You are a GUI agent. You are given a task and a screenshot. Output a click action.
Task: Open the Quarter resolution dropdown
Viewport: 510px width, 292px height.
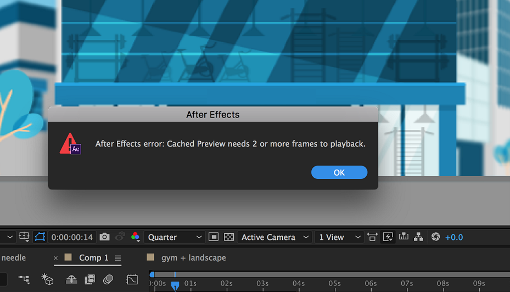[x=175, y=237]
